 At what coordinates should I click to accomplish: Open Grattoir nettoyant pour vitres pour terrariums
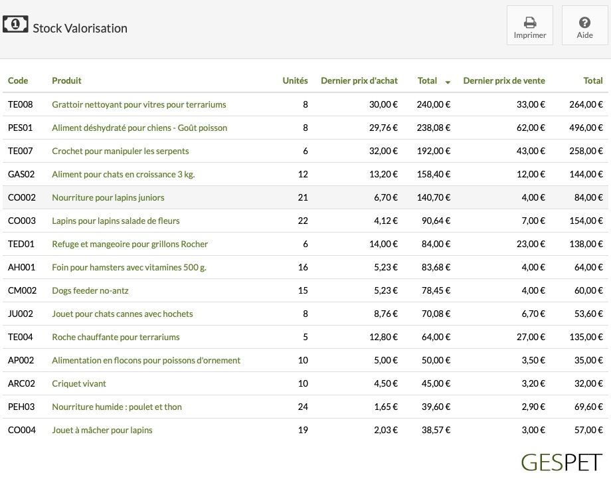point(139,104)
